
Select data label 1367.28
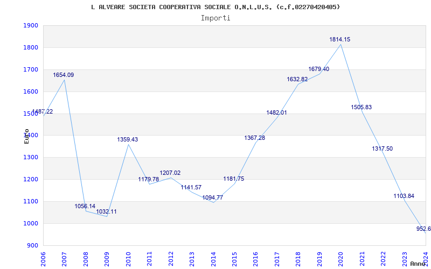(x=255, y=138)
